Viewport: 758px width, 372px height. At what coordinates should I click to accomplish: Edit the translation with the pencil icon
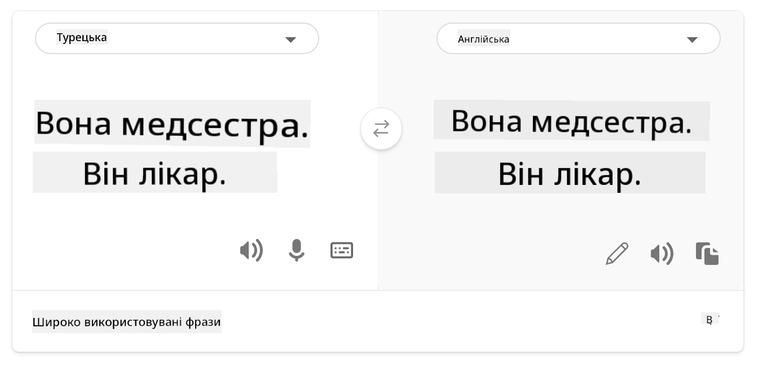(x=617, y=254)
